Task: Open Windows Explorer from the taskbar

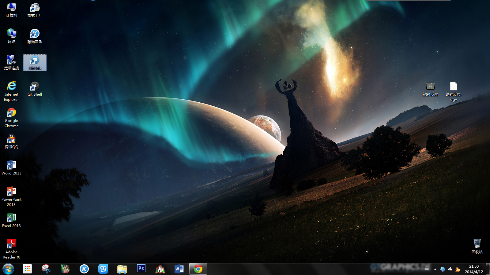Action: pos(122,269)
